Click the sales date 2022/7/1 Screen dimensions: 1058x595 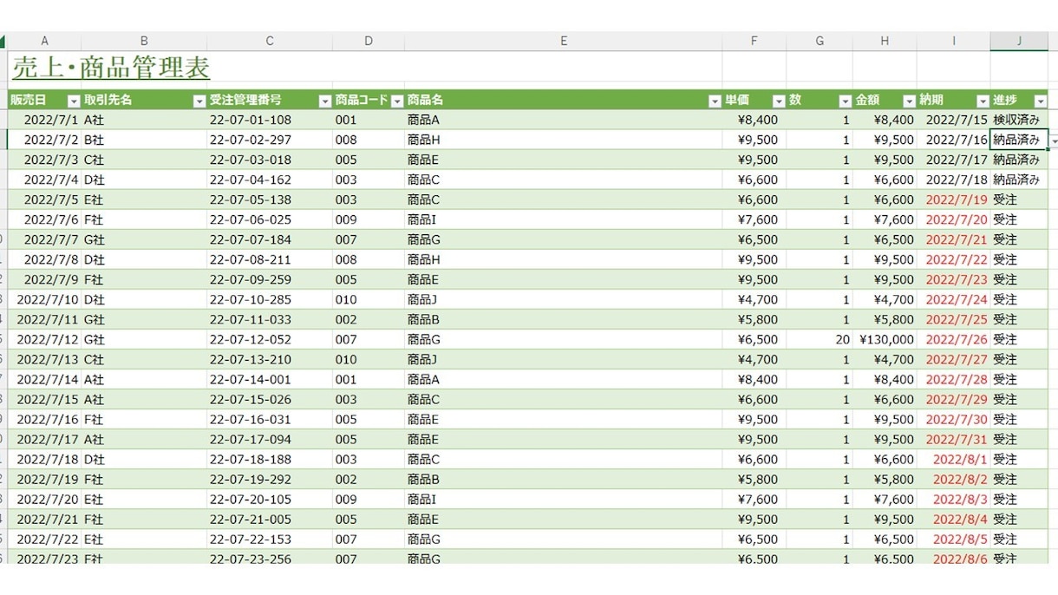pos(44,120)
